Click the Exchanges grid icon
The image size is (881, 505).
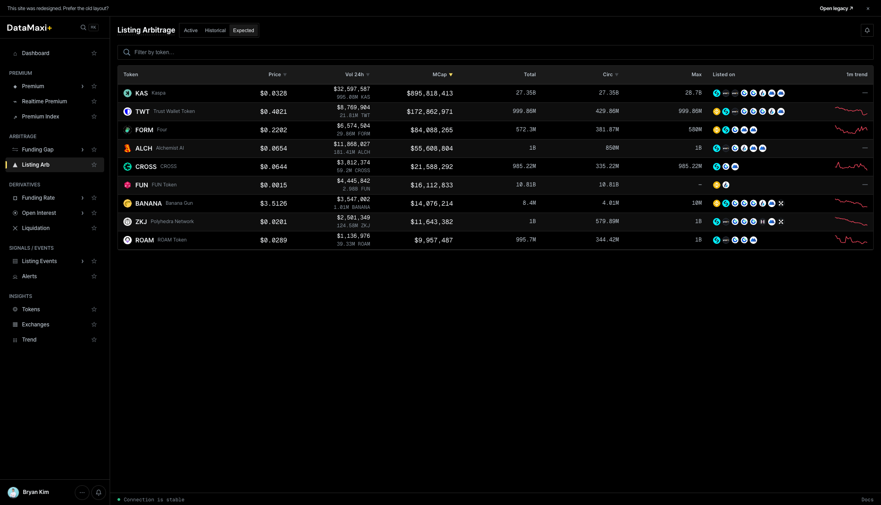15,325
